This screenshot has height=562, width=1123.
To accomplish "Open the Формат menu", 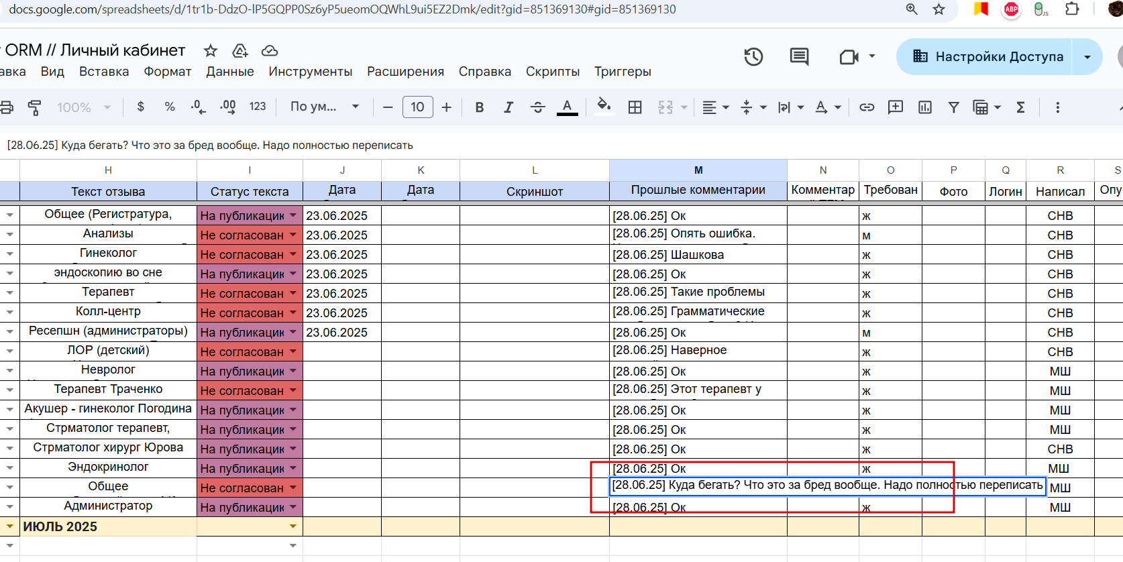I will [168, 72].
